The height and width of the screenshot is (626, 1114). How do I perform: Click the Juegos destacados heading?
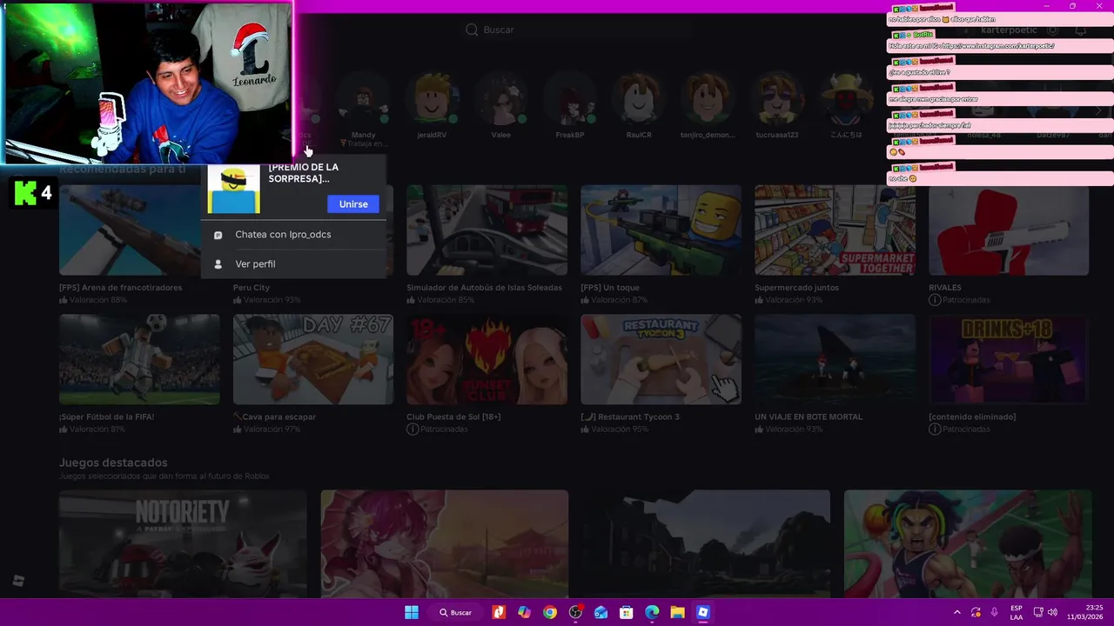coord(113,463)
